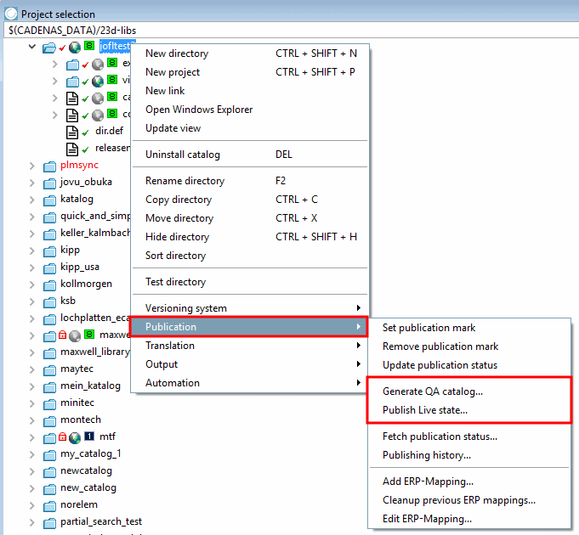Click the globe icon on mtf row
579x535 pixels.
(75, 437)
